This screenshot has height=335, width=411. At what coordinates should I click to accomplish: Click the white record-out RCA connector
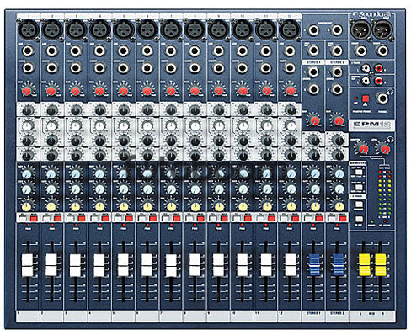point(365,81)
